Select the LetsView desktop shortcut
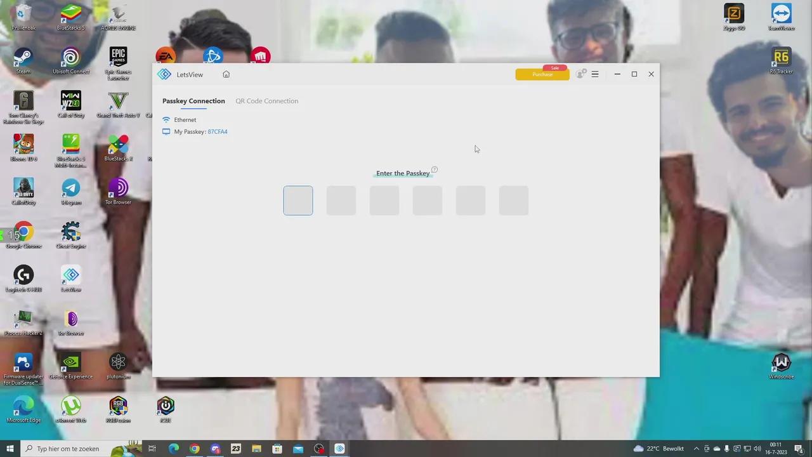 point(70,279)
